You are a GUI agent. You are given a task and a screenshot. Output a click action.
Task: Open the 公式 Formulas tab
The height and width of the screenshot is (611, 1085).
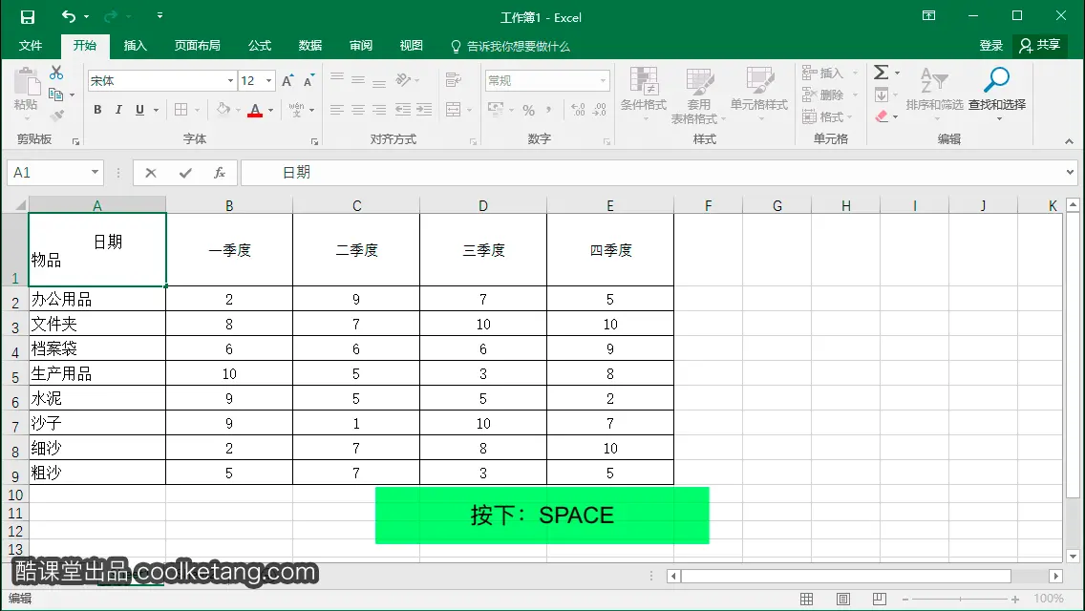[260, 46]
